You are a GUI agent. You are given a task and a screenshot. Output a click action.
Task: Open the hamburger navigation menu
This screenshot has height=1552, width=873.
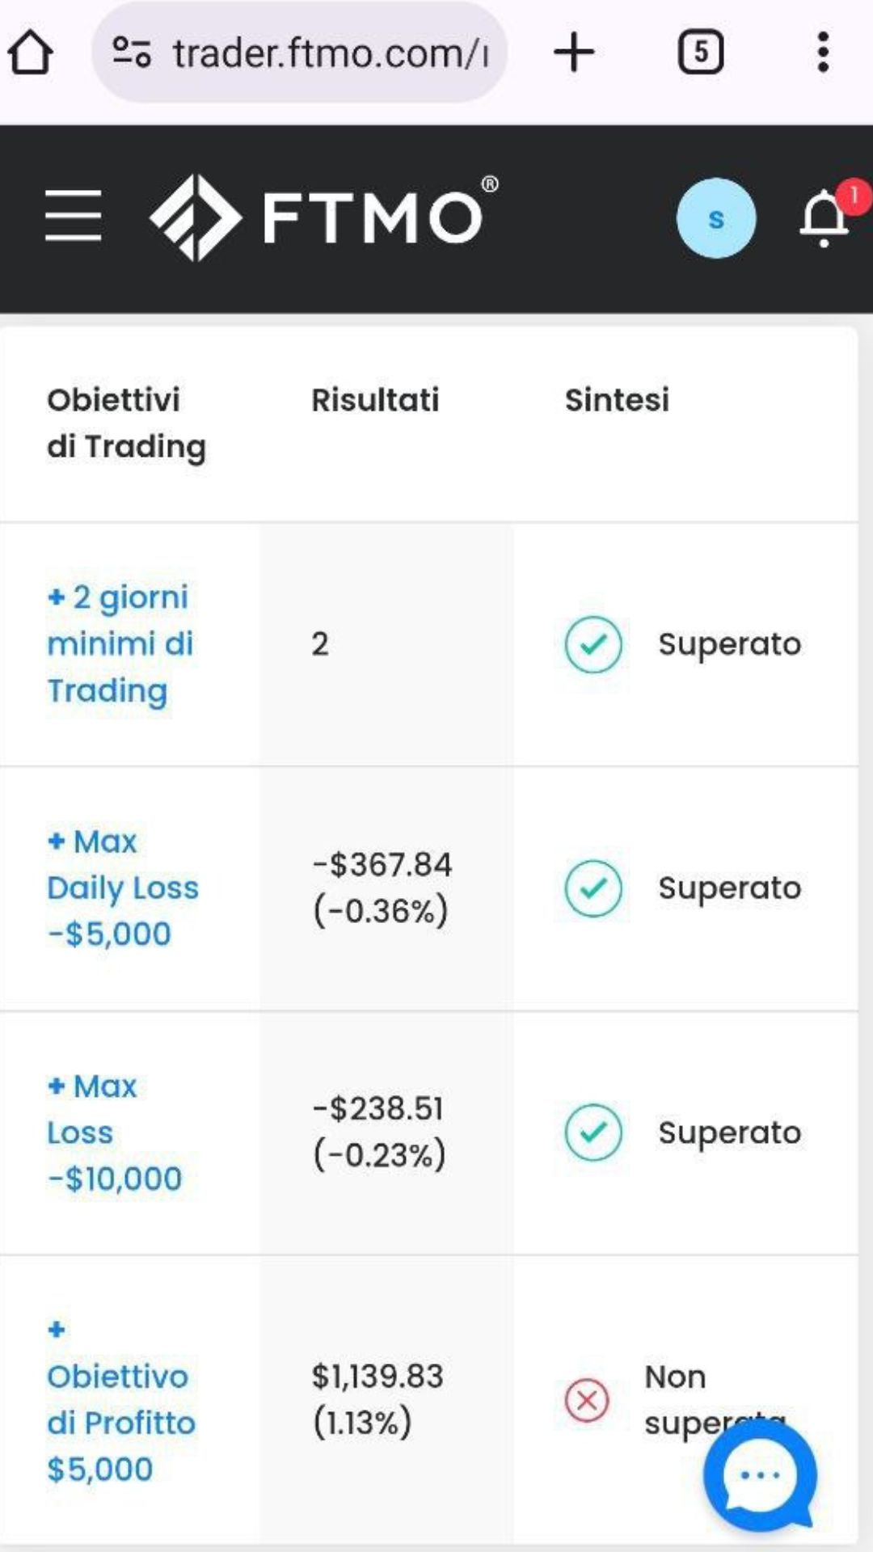(x=73, y=216)
